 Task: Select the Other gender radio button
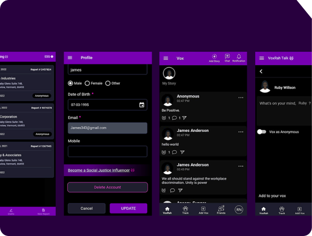[x=108, y=83]
